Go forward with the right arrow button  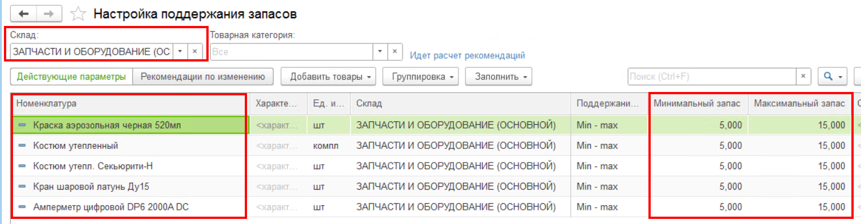[49, 14]
